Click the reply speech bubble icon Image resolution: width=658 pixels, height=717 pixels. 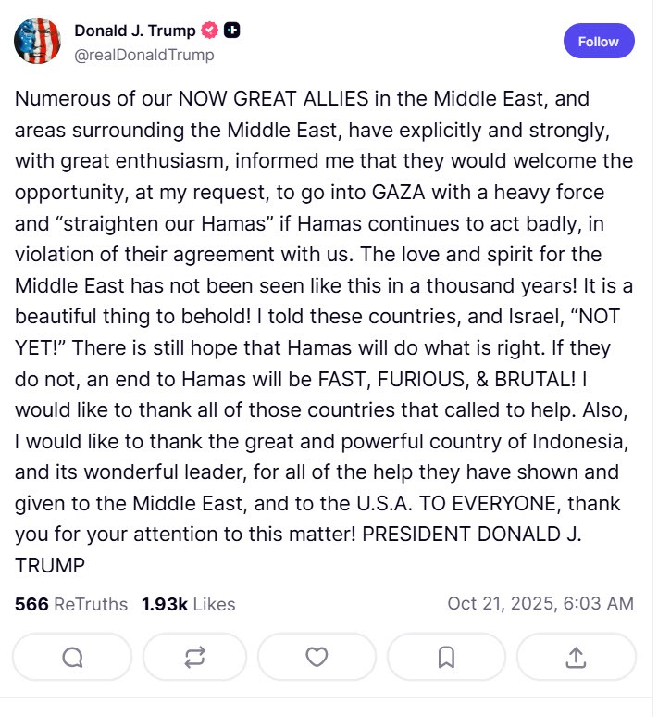point(72,657)
